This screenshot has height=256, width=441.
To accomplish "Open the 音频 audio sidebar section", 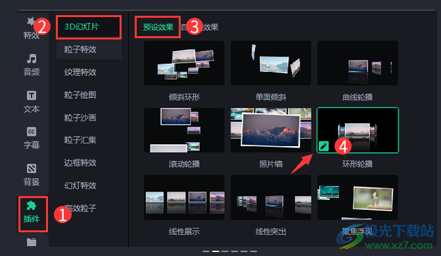I will (x=32, y=65).
